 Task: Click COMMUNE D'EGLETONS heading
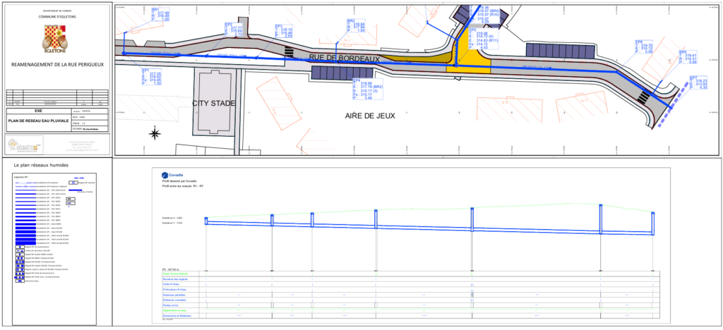58,16
